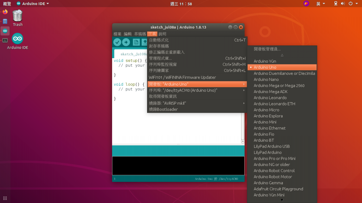The height and width of the screenshot is (203, 362).
Task: Choose Arduino Mega ADK board
Action: click(x=282, y=92)
